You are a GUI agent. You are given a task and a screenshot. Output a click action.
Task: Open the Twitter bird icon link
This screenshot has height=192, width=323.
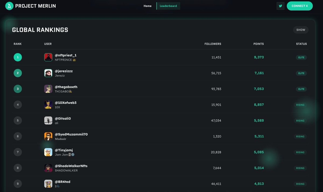coord(280,6)
